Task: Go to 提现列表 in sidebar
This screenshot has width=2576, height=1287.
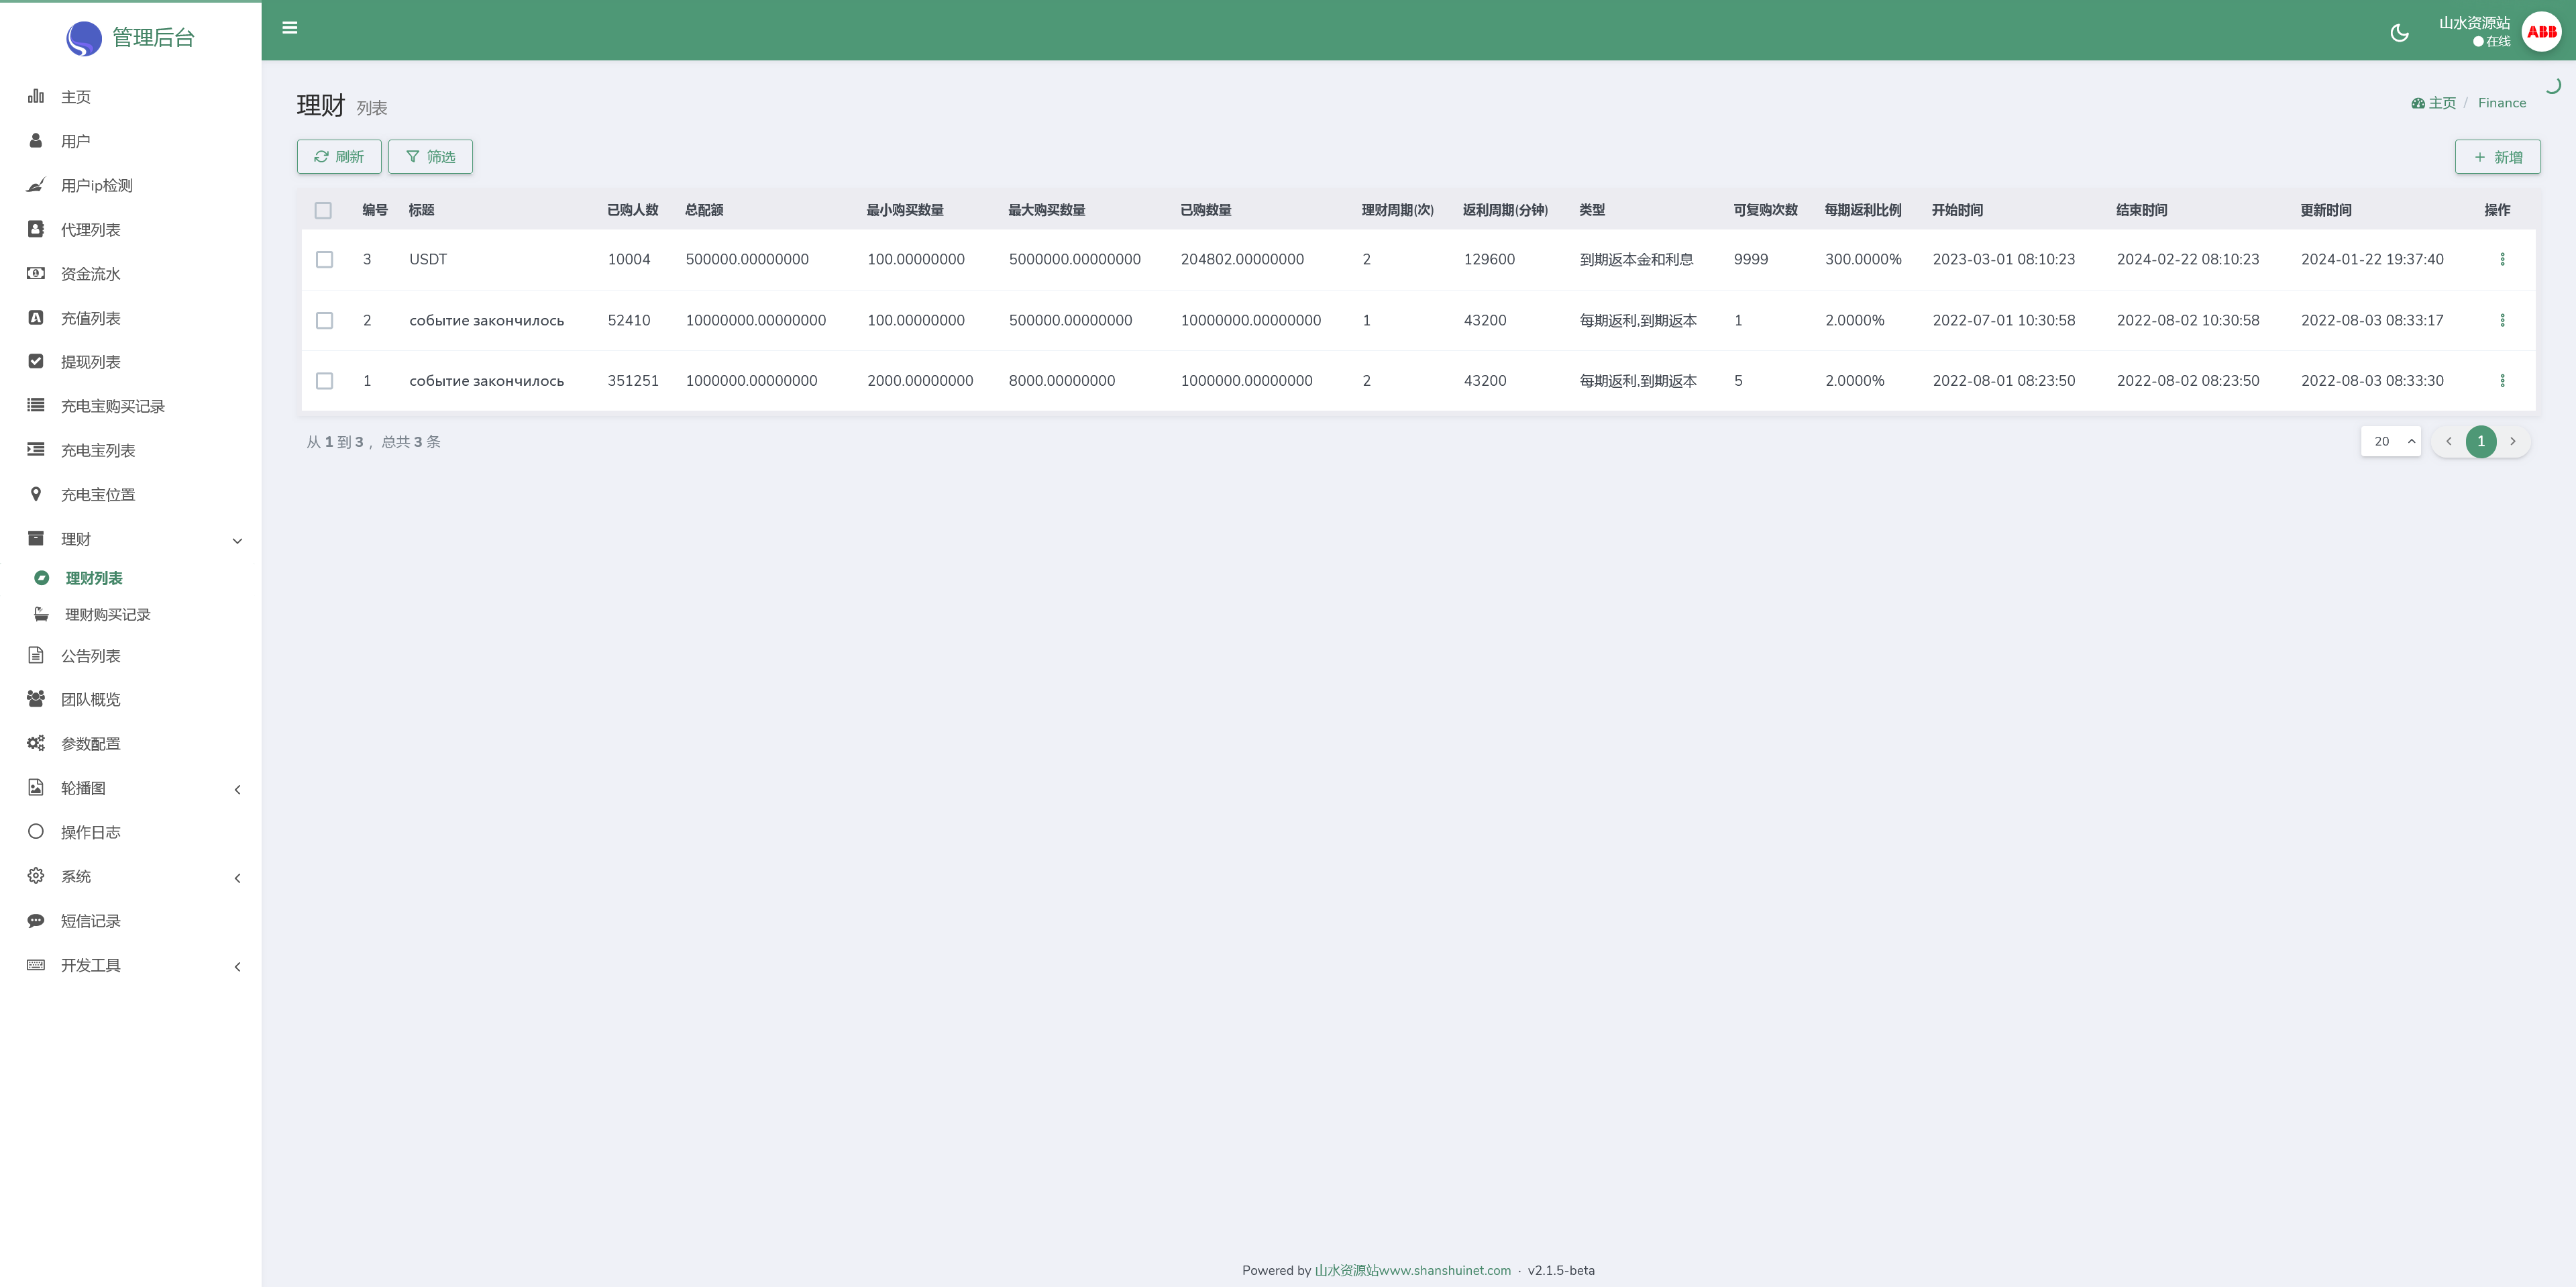Action: click(90, 362)
